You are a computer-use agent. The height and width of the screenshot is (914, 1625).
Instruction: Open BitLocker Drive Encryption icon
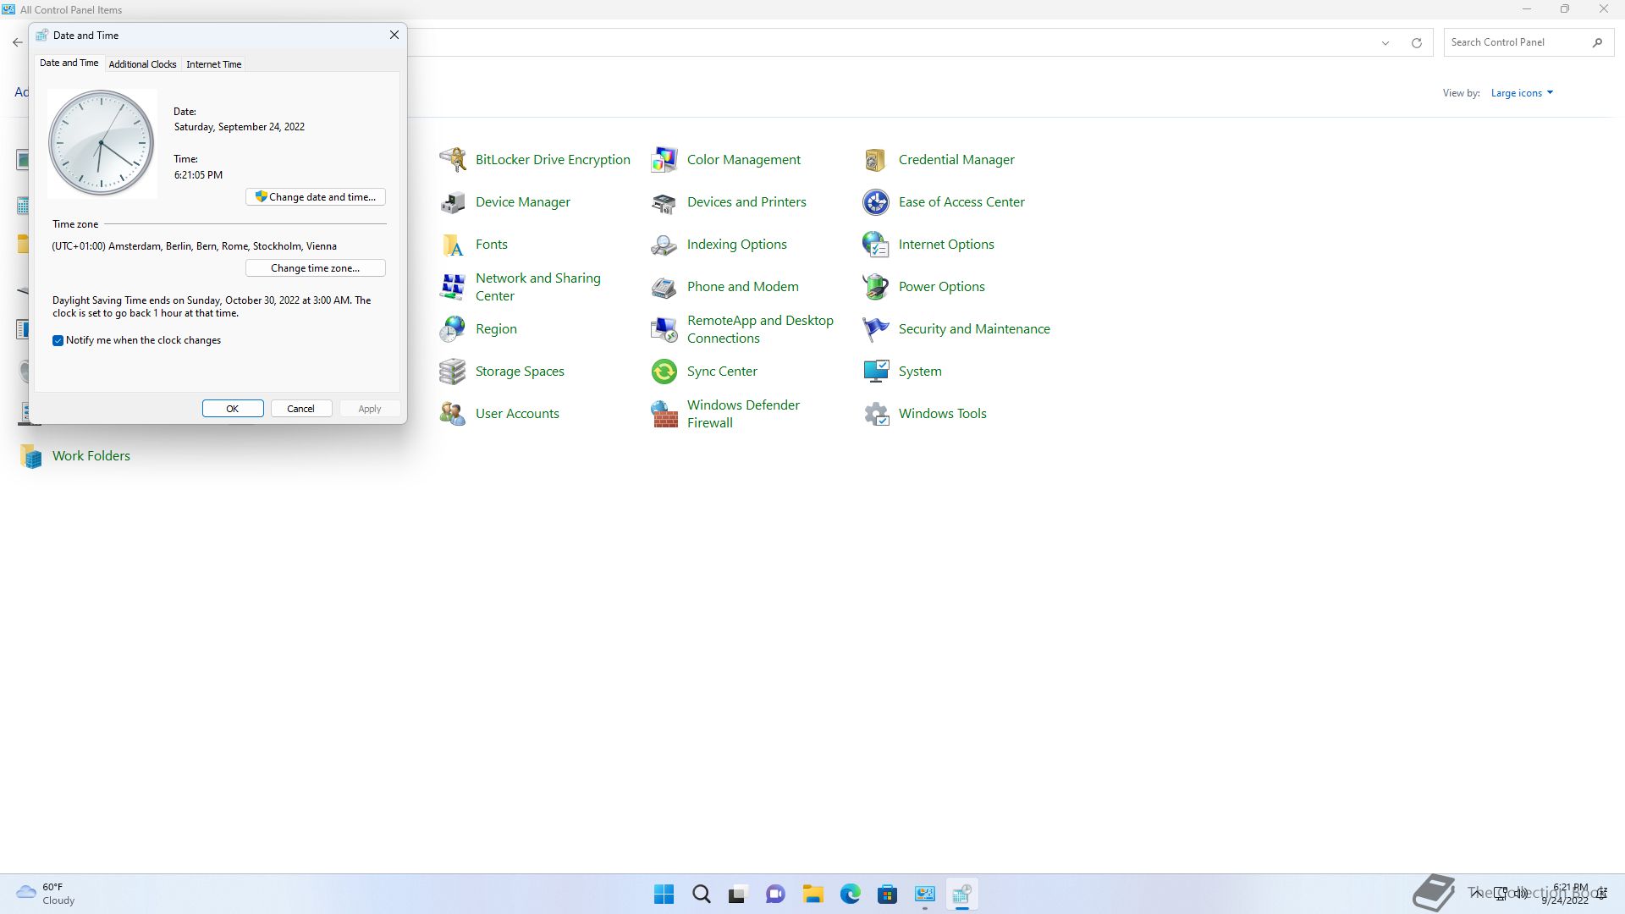[x=453, y=159]
